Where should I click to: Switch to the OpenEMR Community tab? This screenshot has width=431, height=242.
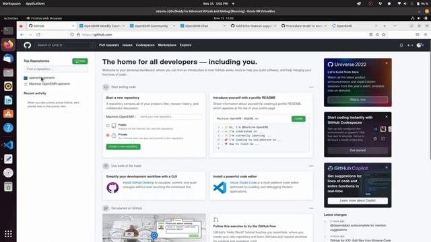pyautogui.click(x=153, y=26)
